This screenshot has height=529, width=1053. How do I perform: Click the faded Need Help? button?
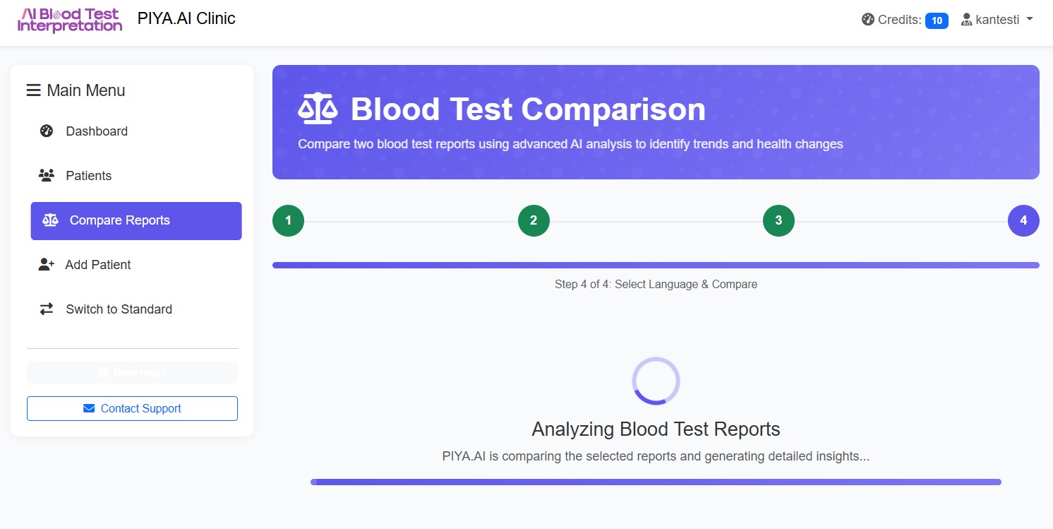coord(132,372)
